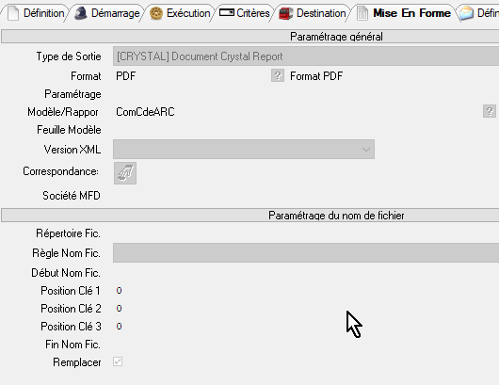Click the gear icon on Exécution tab
The image size is (499, 385).
click(x=156, y=13)
